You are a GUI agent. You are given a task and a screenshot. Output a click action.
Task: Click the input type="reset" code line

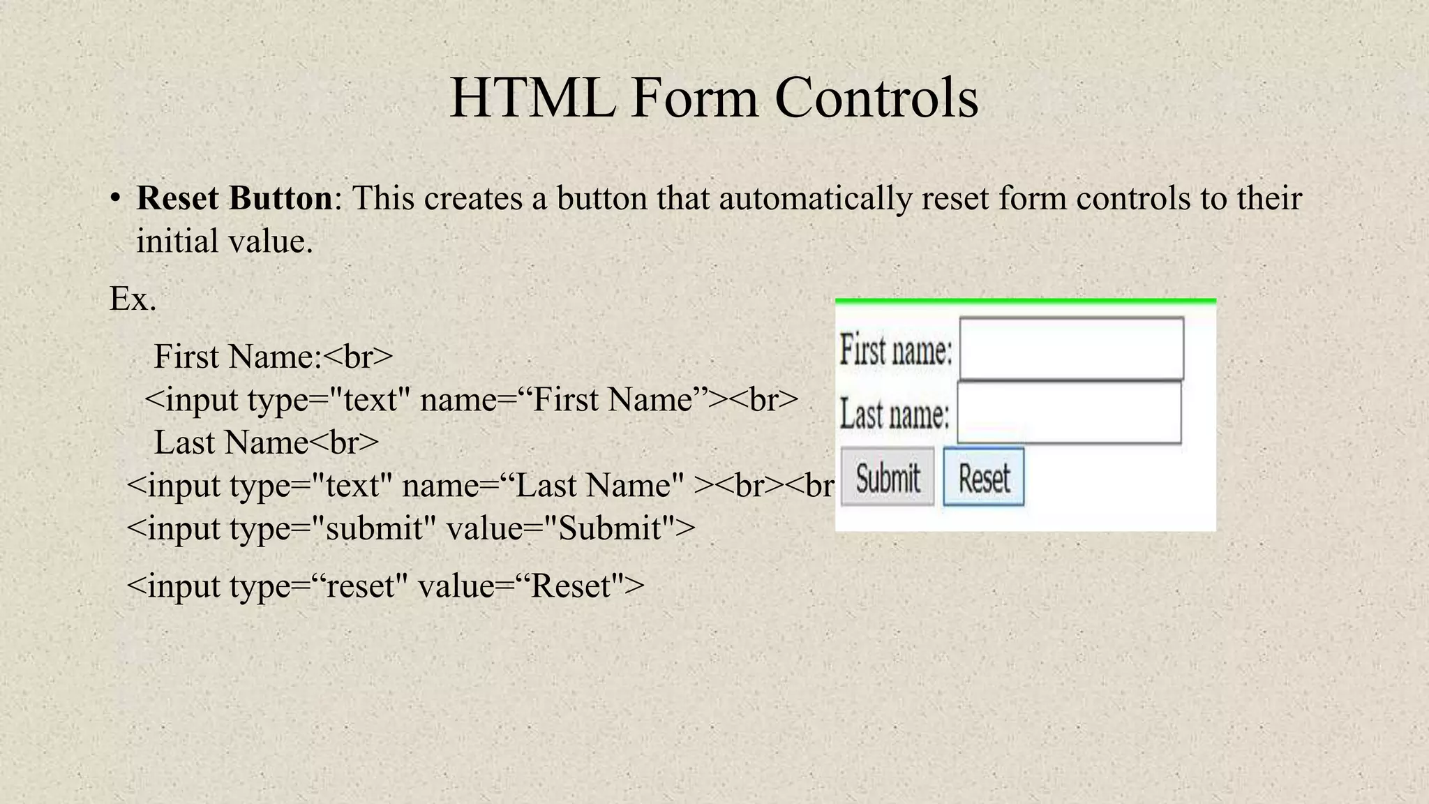pyautogui.click(x=385, y=586)
